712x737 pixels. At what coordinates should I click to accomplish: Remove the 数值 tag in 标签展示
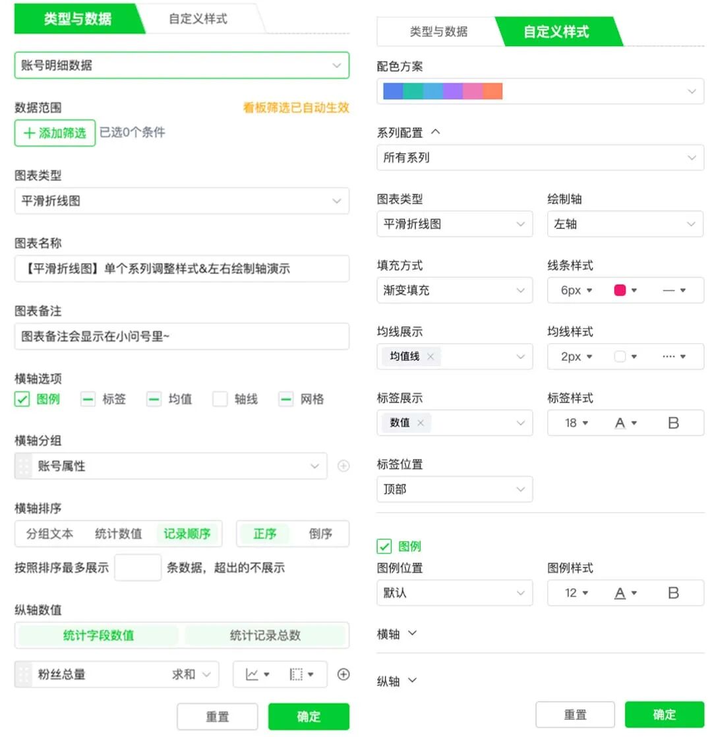pos(421,422)
